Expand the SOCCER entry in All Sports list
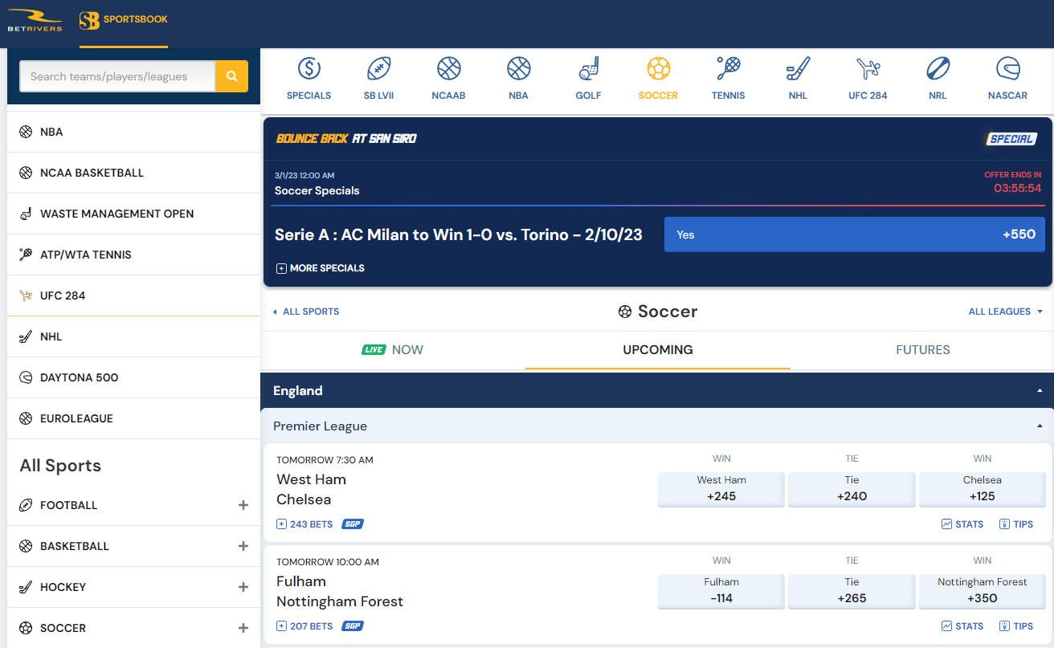Screen dimensions: 1054x648 [243, 627]
